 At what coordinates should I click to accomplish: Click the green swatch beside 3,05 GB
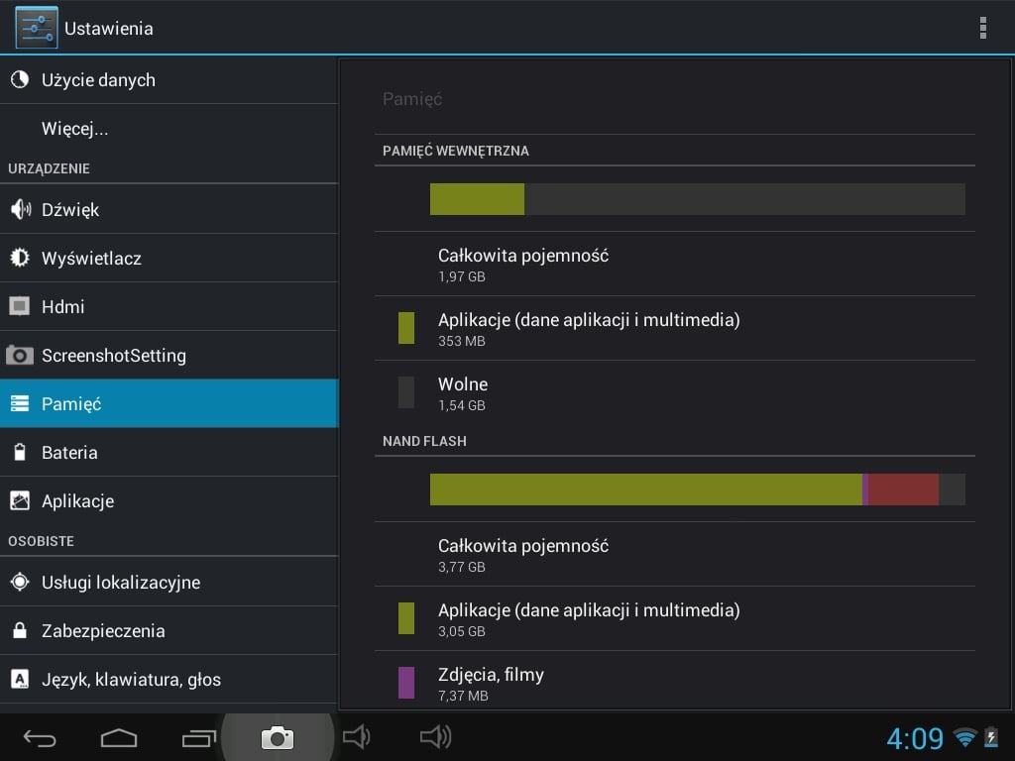405,618
